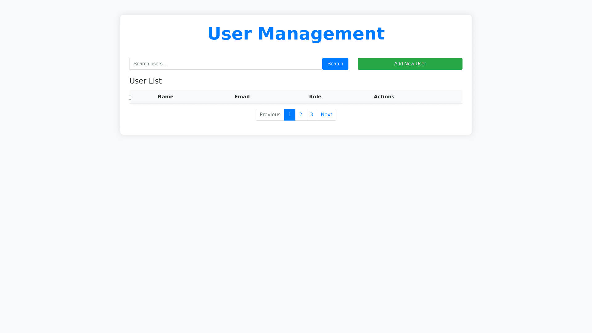Click the Previous pagination control
This screenshot has height=333, width=592.
coord(270,114)
